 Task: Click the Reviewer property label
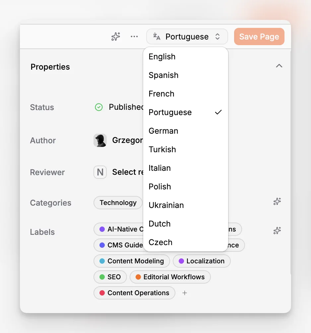click(x=47, y=172)
